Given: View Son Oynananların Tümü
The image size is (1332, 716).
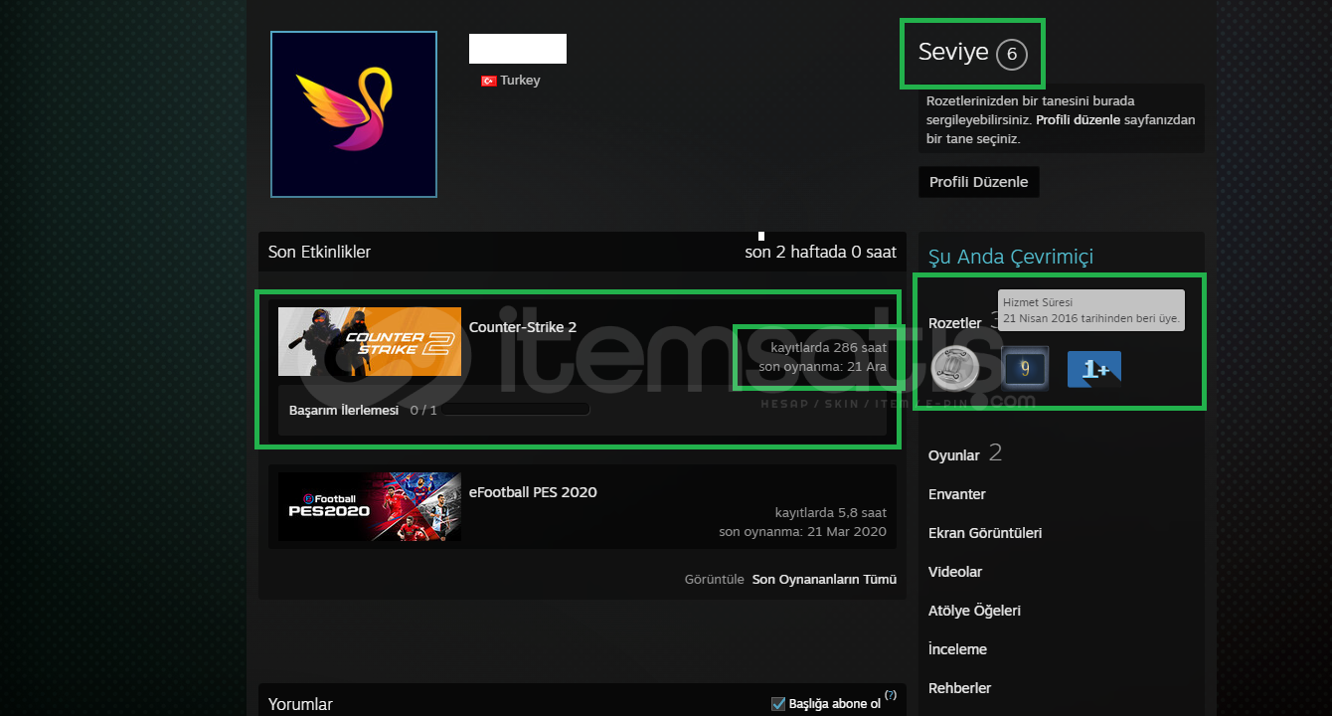Looking at the screenshot, I should click(x=824, y=579).
